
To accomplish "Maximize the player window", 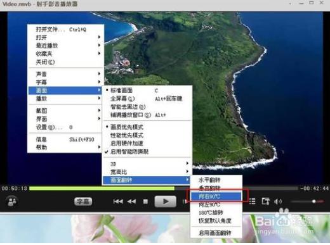I will coord(312,3).
